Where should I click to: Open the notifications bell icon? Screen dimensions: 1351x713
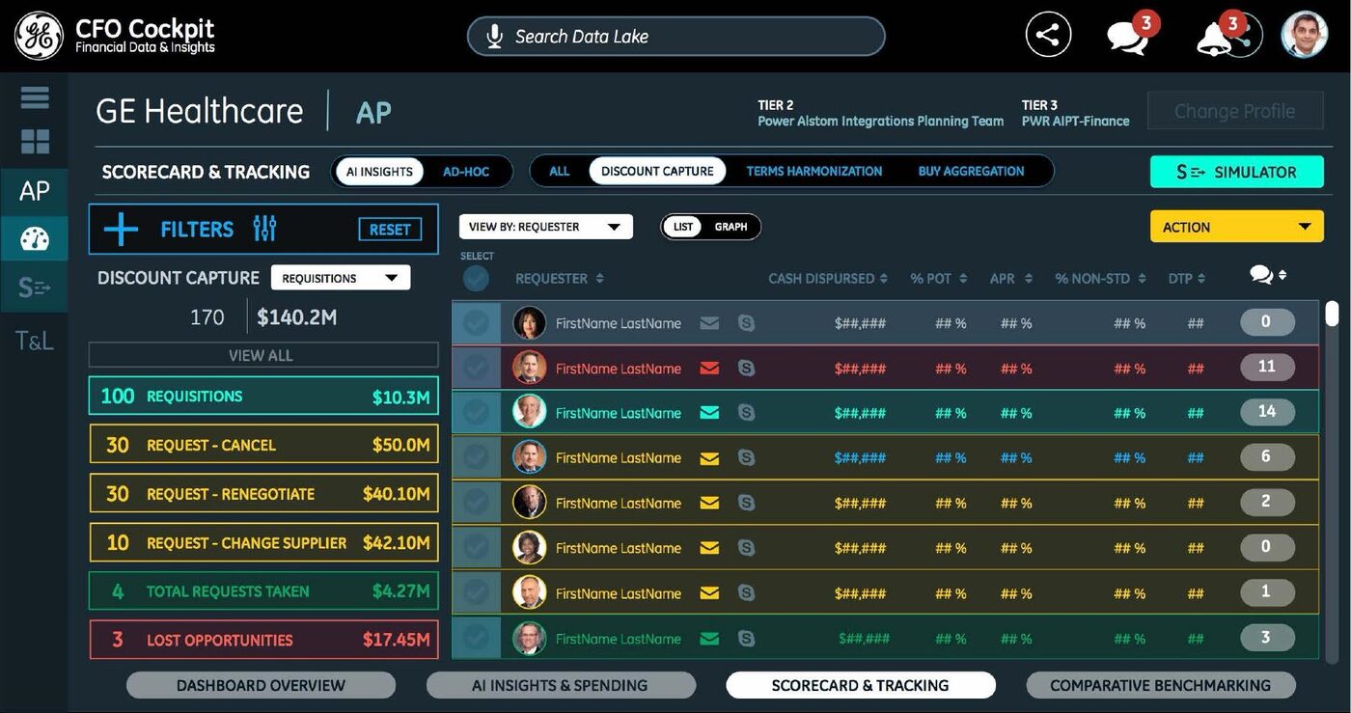pyautogui.click(x=1214, y=38)
